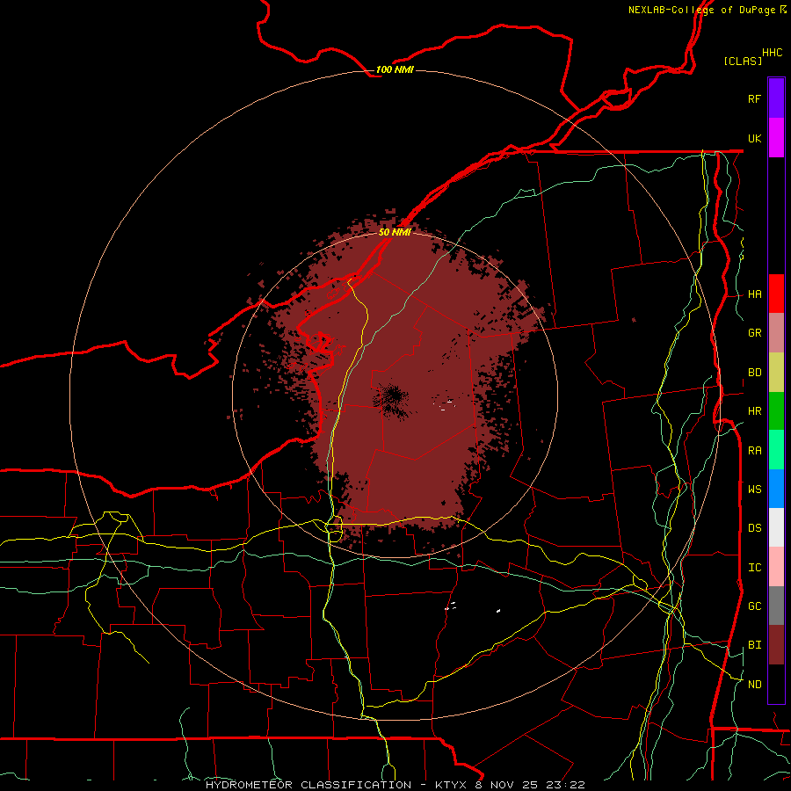Viewport: 791px width, 791px height.
Task: Click the "BD" legend label text
Action: tap(755, 373)
